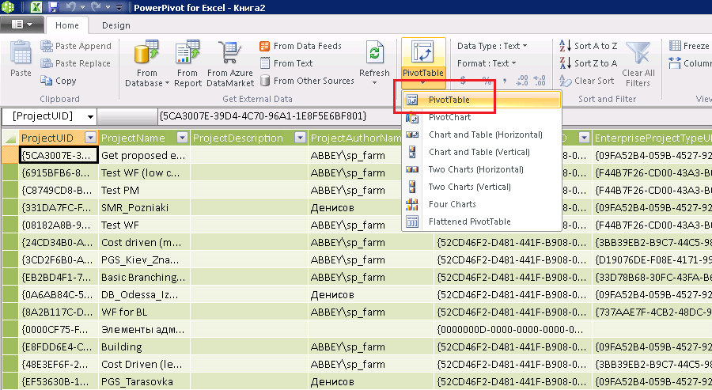Click the ProjectAuthorName column header
The height and width of the screenshot is (390, 712).
pos(355,138)
